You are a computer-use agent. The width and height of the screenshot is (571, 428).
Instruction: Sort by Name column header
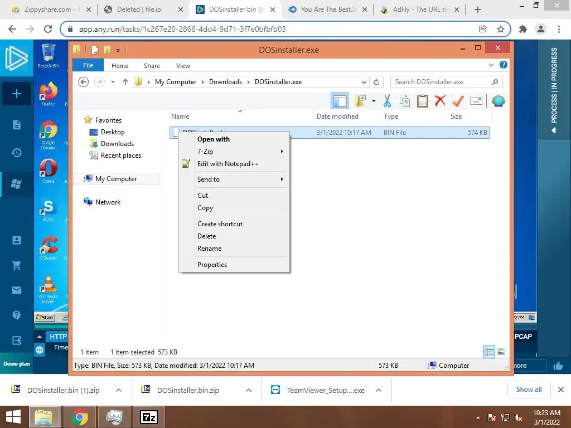180,116
